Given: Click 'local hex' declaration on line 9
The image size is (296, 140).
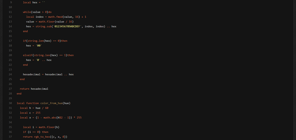Looking at the screenshot, I should pyautogui.click(x=30, y=2).
